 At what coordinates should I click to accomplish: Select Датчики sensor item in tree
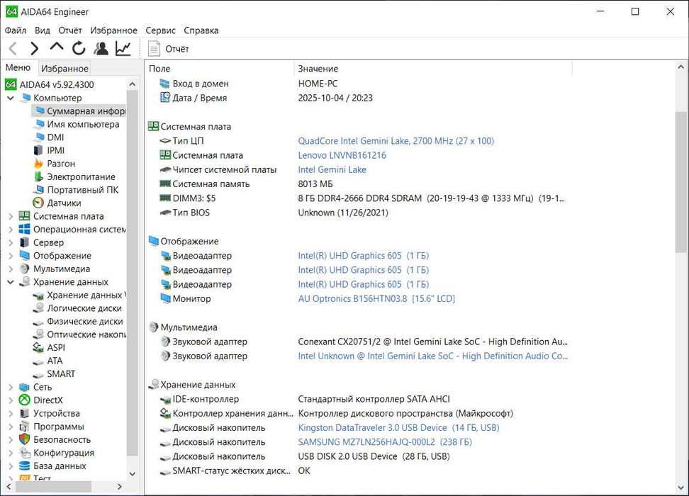pyautogui.click(x=64, y=203)
